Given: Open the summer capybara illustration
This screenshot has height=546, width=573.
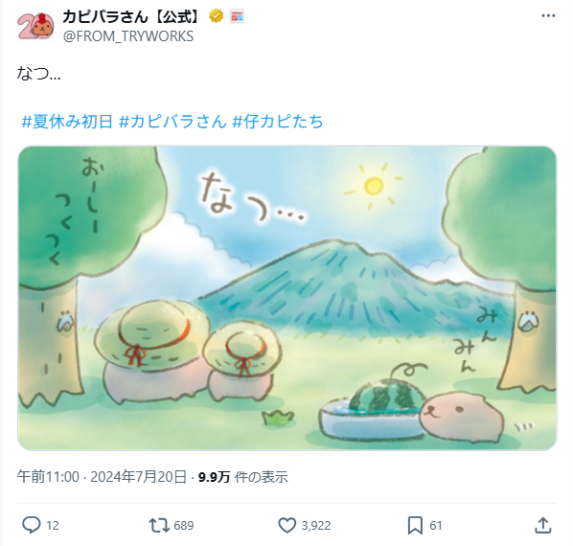Looking at the screenshot, I should 287,298.
